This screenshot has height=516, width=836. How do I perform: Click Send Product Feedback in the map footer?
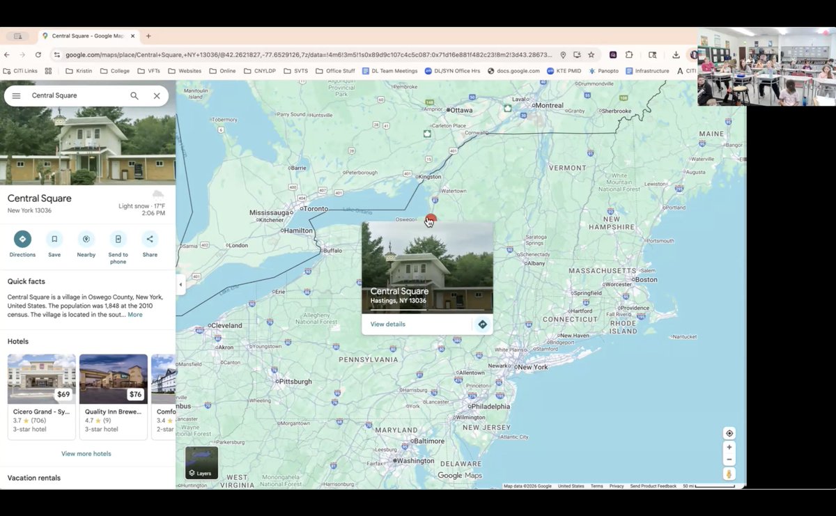pyautogui.click(x=653, y=486)
